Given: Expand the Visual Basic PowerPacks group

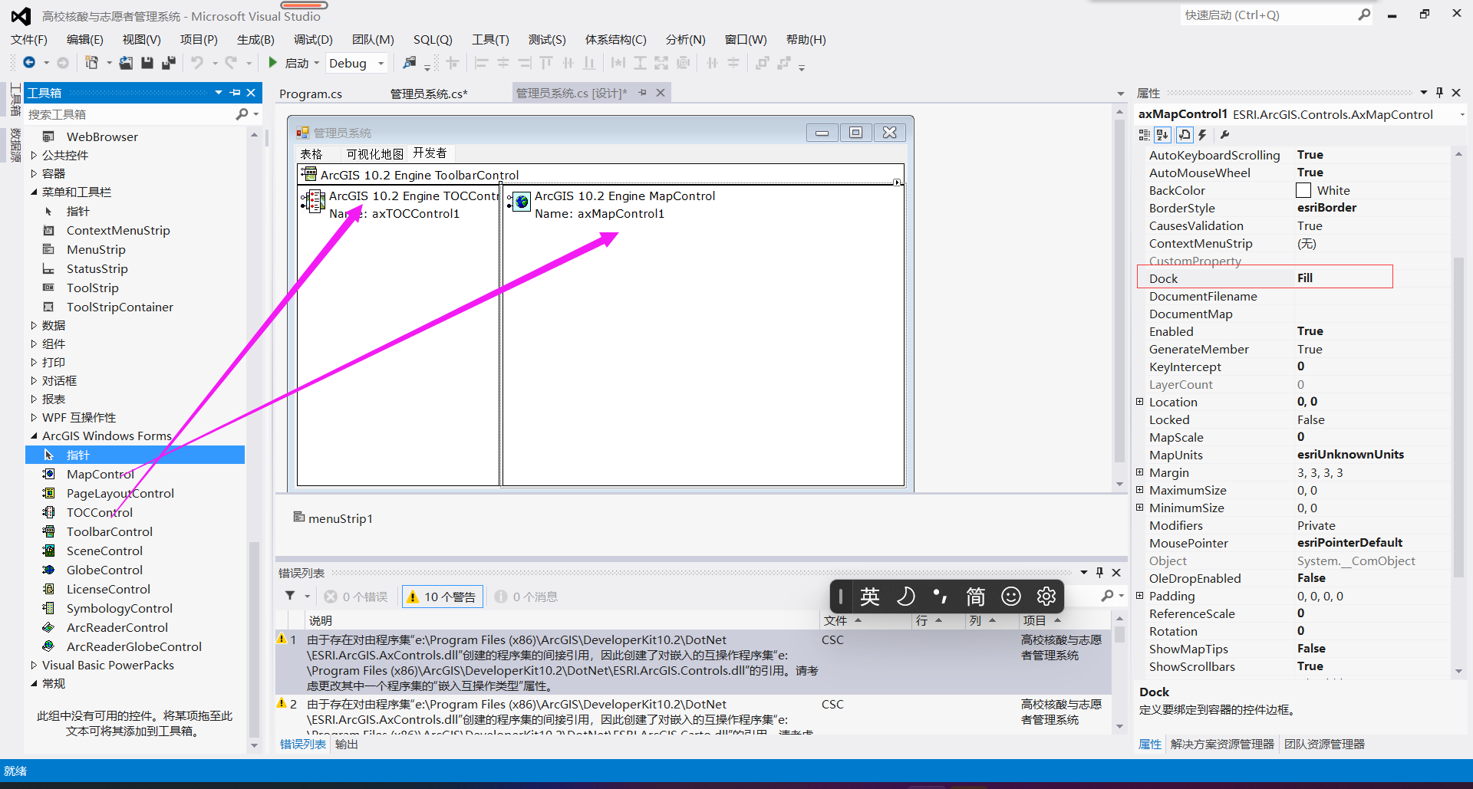Looking at the screenshot, I should [x=34, y=666].
